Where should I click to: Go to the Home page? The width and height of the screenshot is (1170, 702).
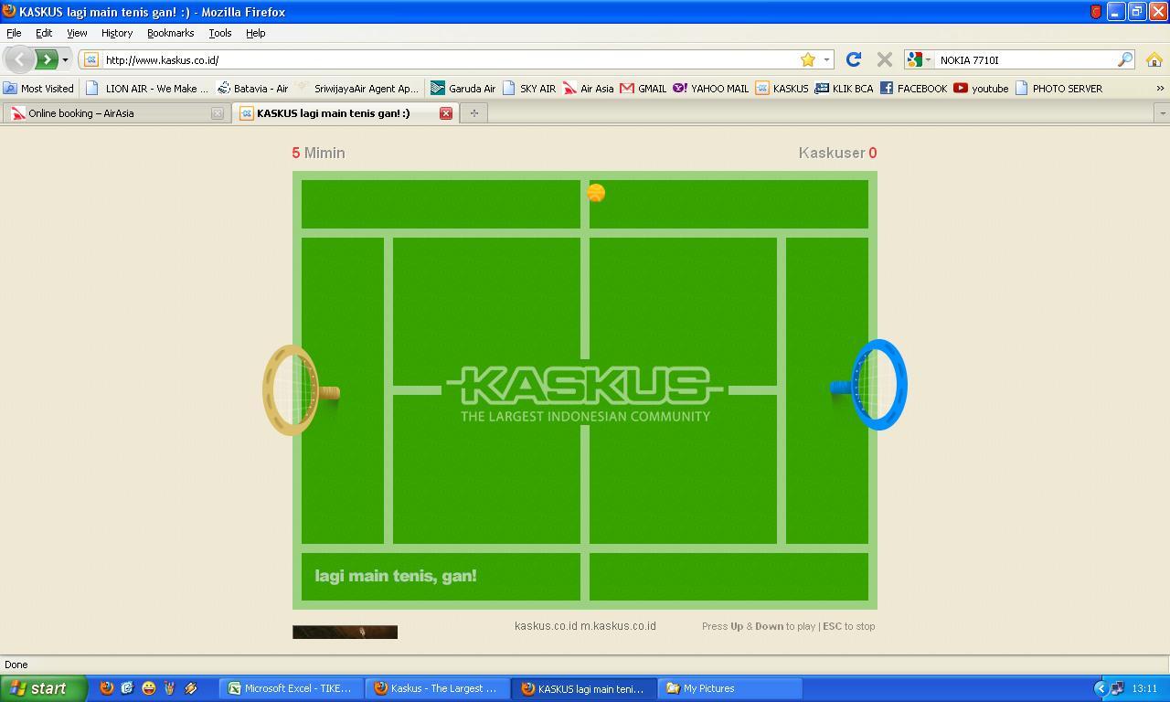click(1154, 59)
